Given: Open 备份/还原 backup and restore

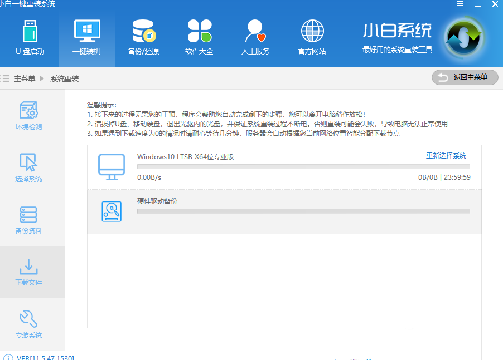Looking at the screenshot, I should [x=143, y=37].
